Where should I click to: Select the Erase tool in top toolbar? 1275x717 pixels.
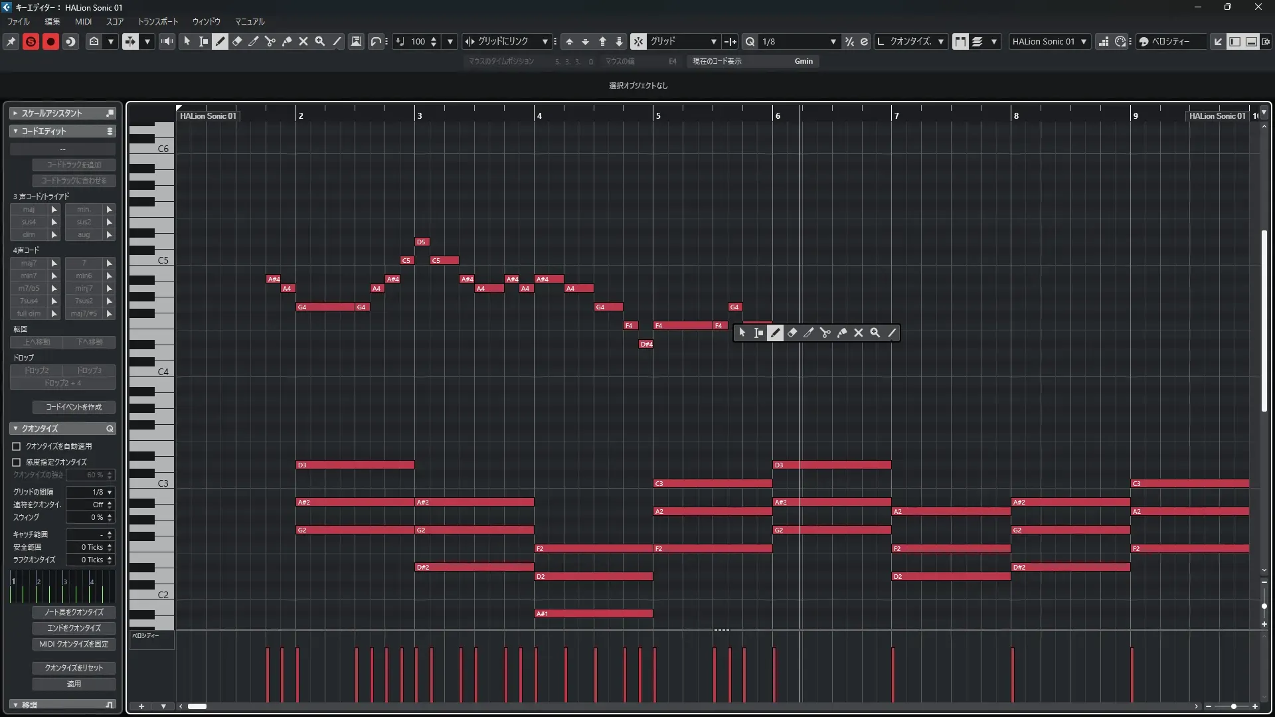[x=237, y=41]
